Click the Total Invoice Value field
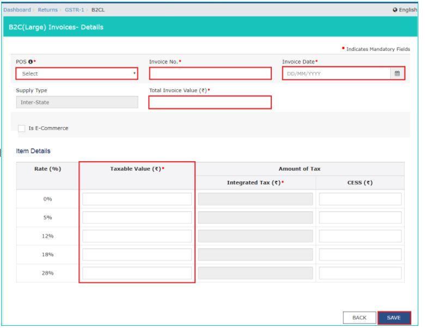This screenshot has width=426, height=328. click(210, 102)
